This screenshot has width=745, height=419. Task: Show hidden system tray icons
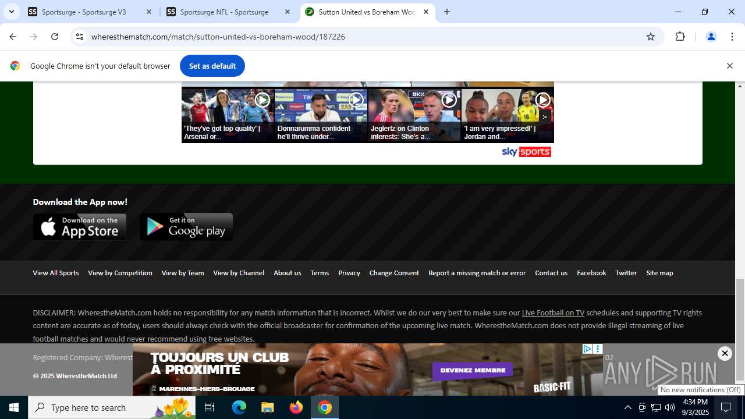coord(627,407)
